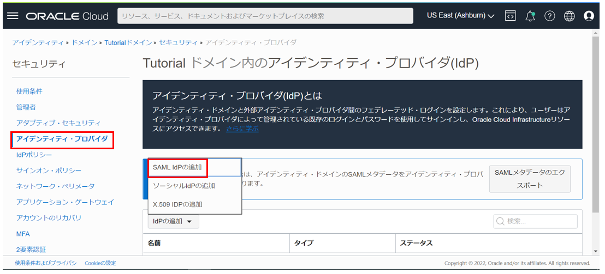The height and width of the screenshot is (274, 605).
Task: Click the 検索 filter box above the table
Action: point(535,221)
